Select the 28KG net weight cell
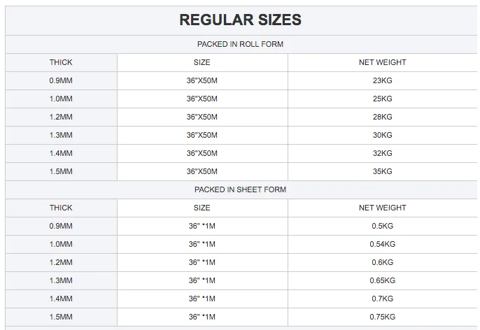 (x=382, y=117)
